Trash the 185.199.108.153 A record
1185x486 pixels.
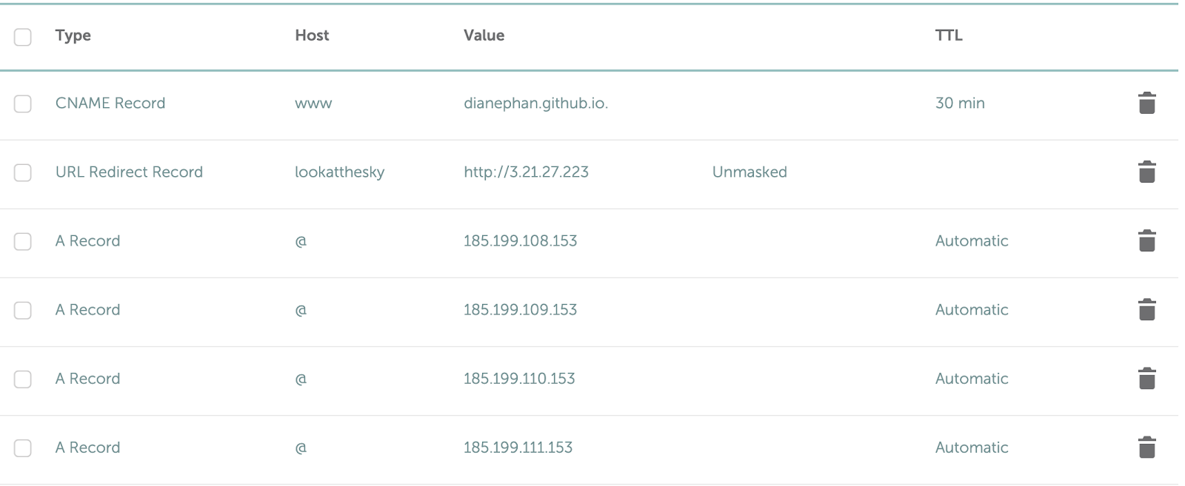(x=1146, y=240)
